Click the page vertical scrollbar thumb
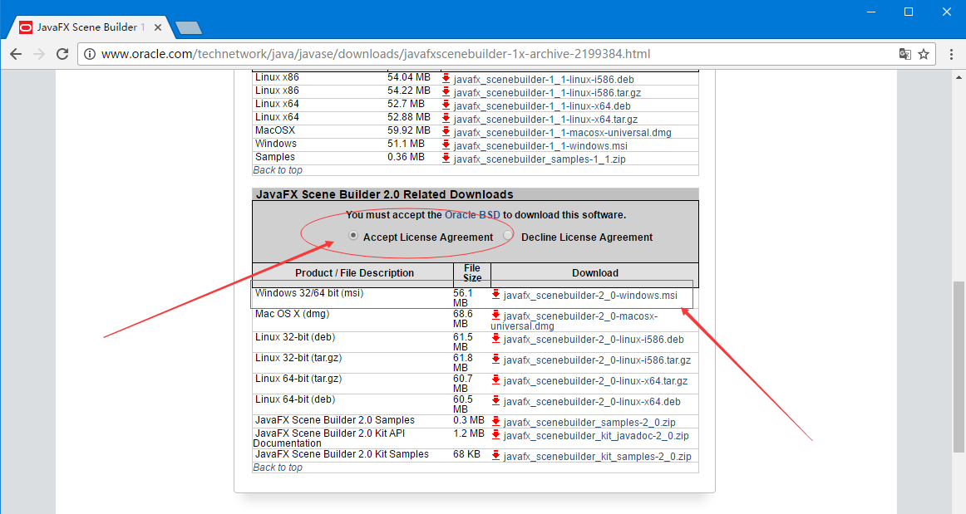966x514 pixels. click(x=959, y=367)
